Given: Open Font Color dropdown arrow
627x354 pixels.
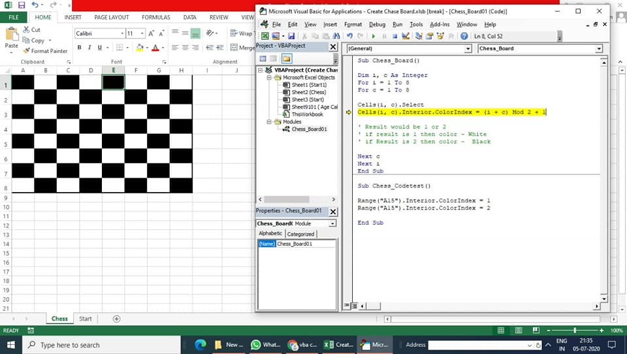Looking at the screenshot, I should [163, 48].
